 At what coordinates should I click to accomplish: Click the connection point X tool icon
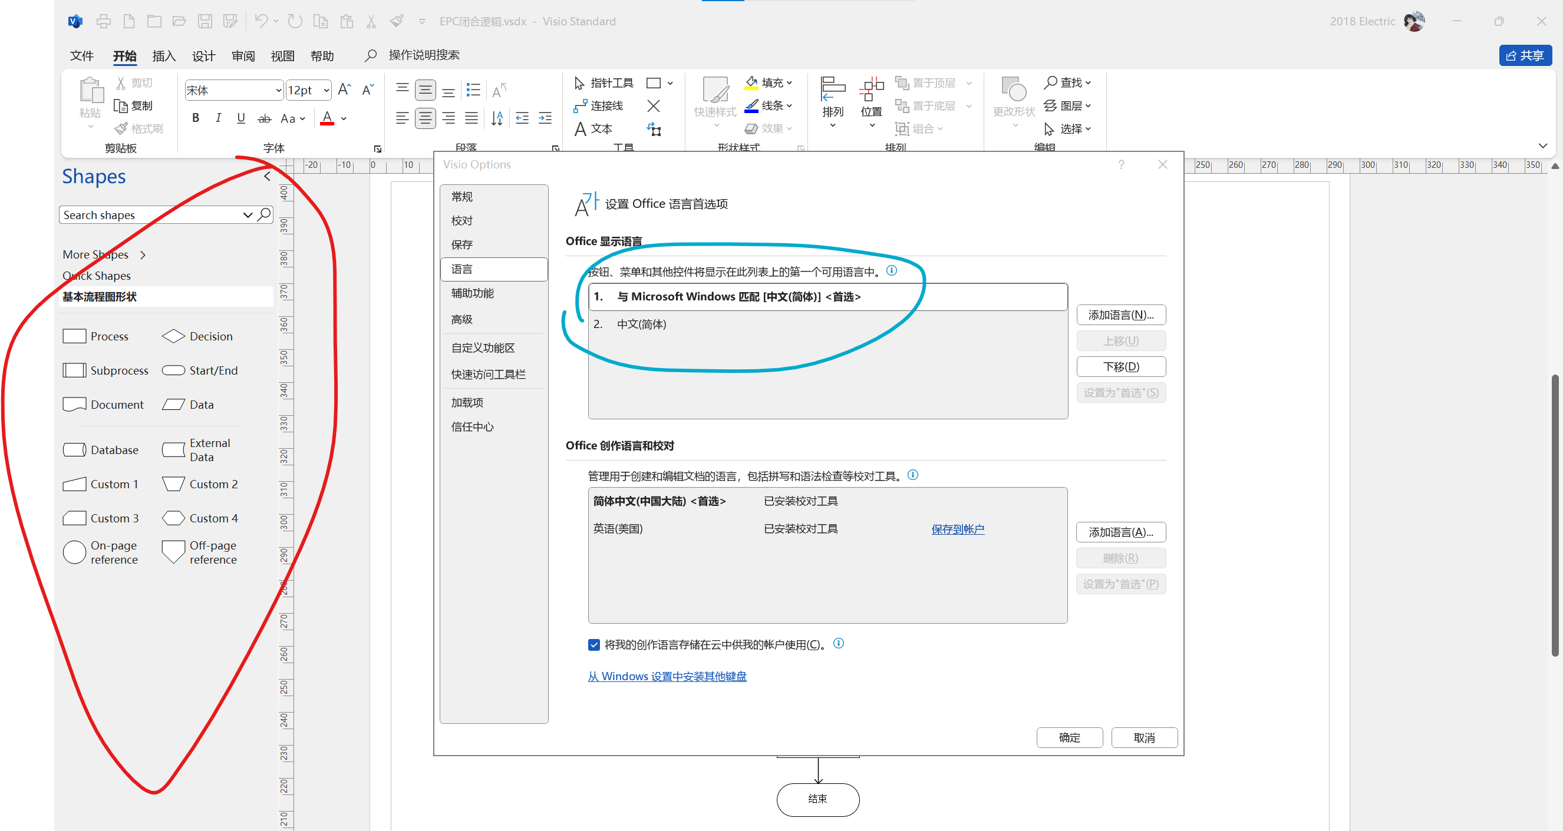654,106
